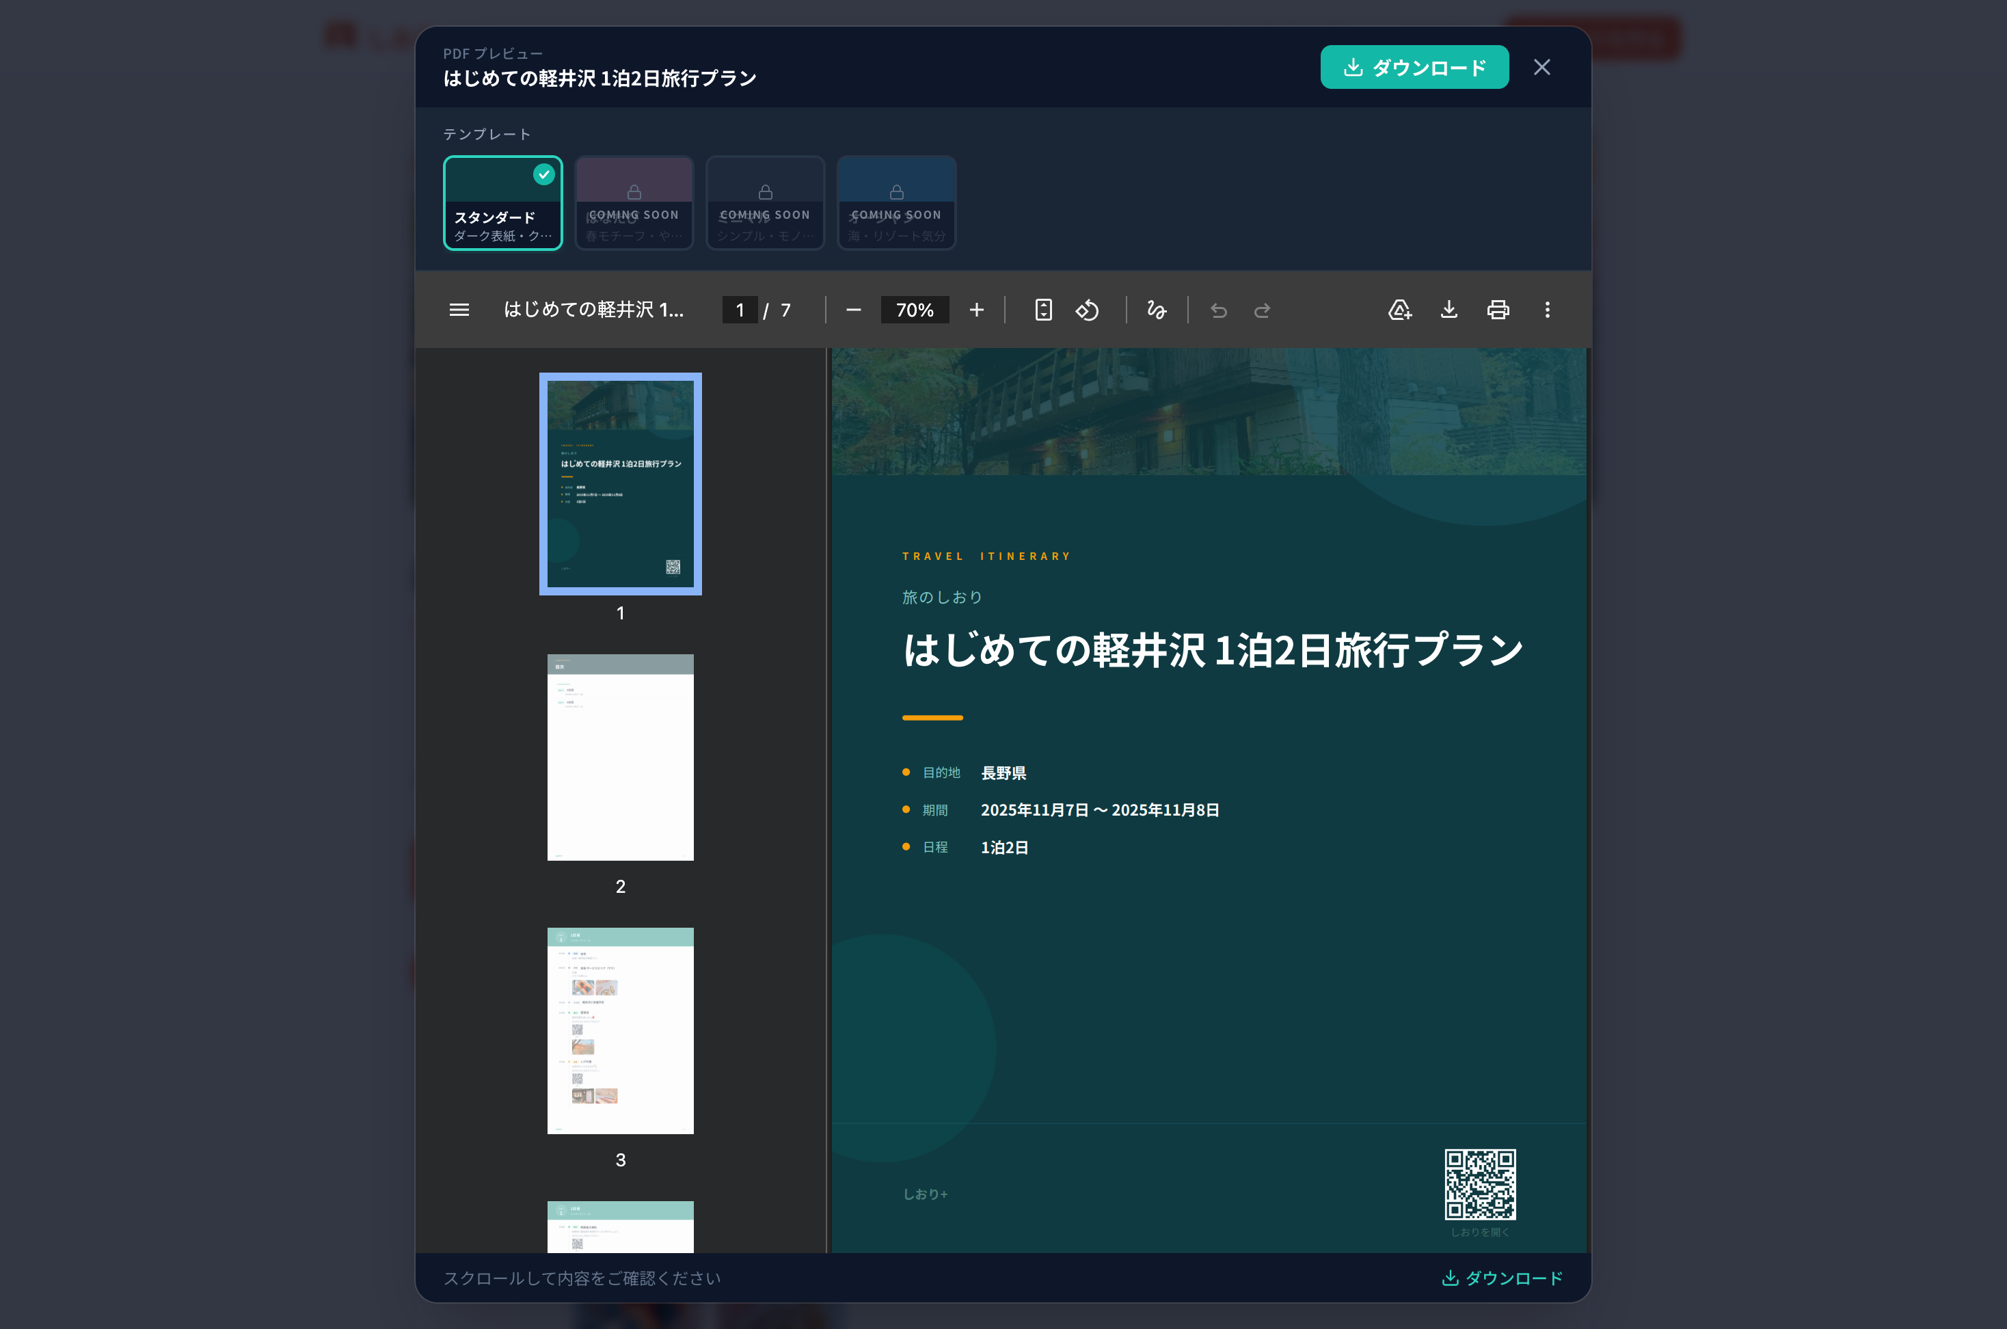Select the スタンダード template card
This screenshot has width=2007, height=1329.
coord(502,202)
